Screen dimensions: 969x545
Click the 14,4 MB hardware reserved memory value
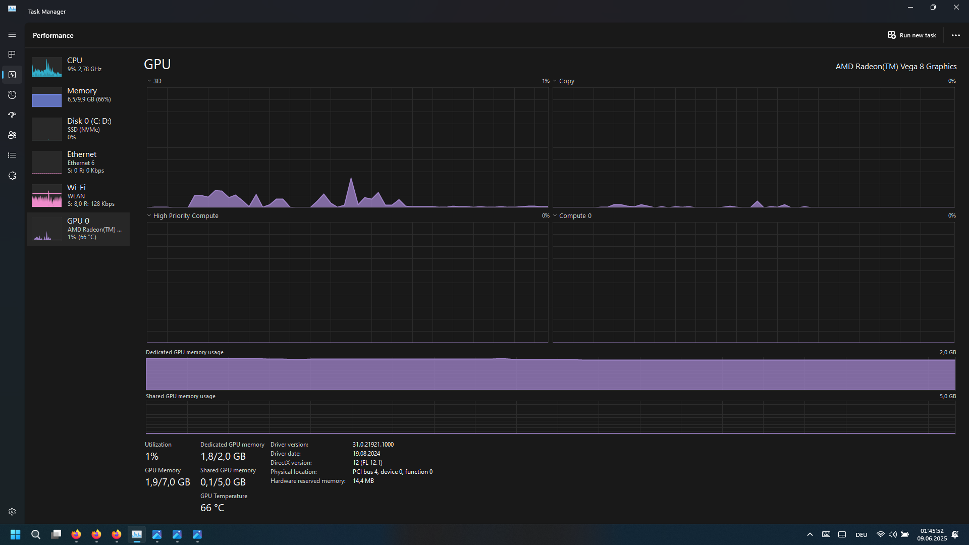(363, 481)
